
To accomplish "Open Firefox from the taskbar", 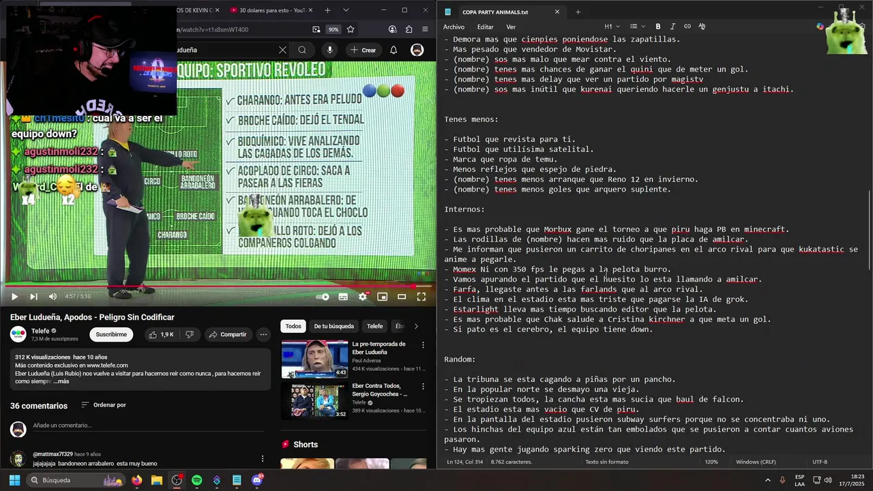I will click(137, 480).
